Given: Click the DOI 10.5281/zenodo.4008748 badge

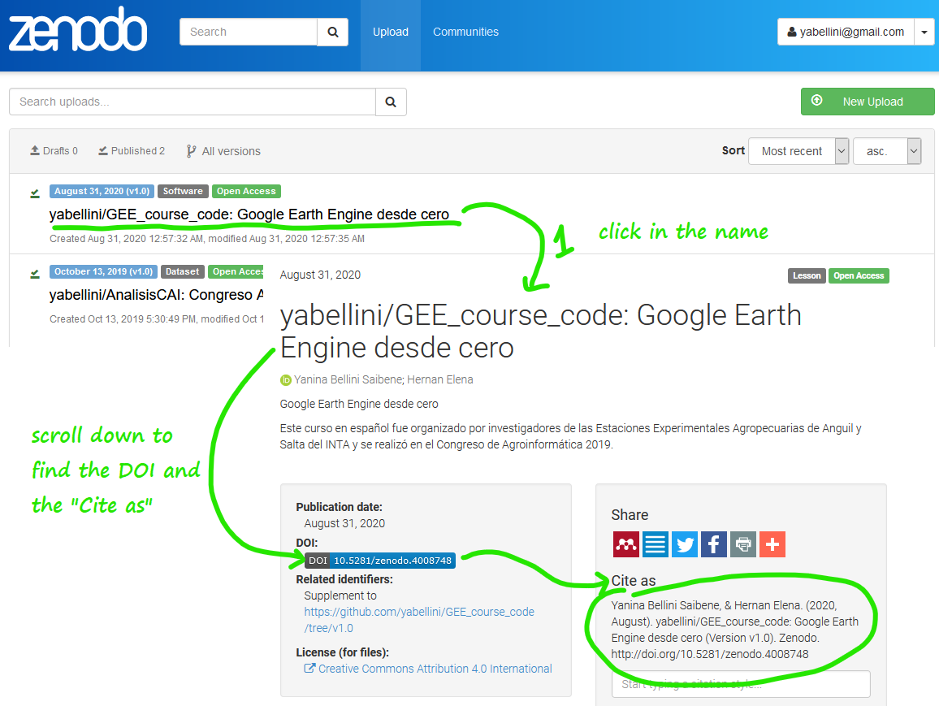Looking at the screenshot, I should pos(380,561).
